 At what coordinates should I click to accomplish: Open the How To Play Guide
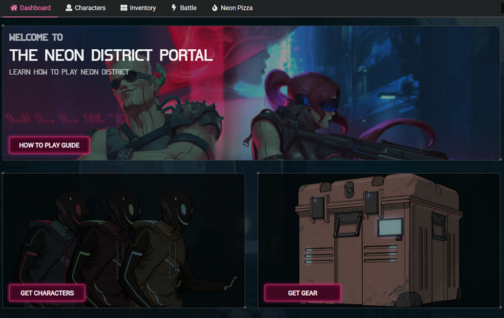pyautogui.click(x=49, y=145)
